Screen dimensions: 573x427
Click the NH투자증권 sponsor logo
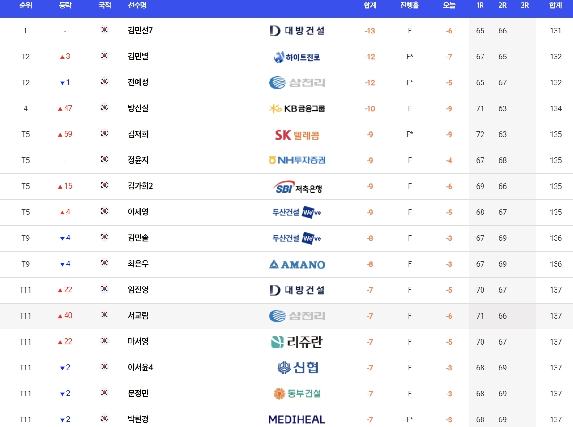[297, 160]
